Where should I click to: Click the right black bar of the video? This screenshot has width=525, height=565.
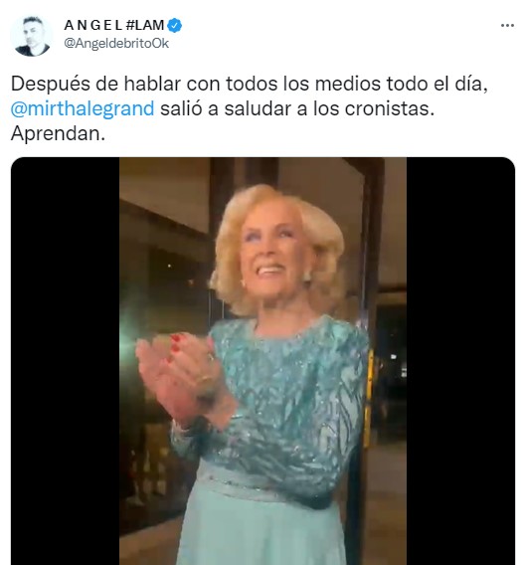460,361
